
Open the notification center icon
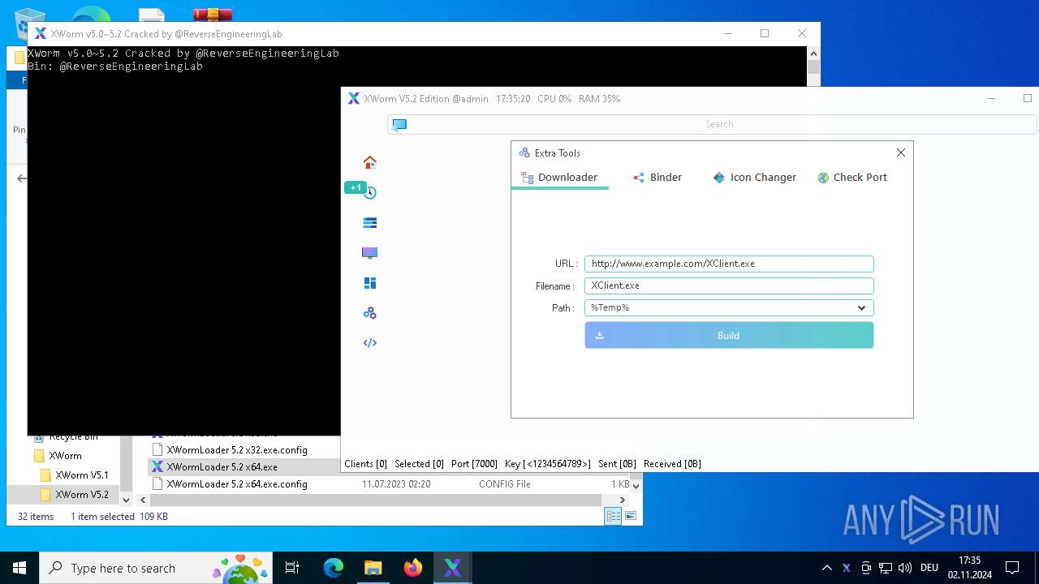tap(1012, 568)
